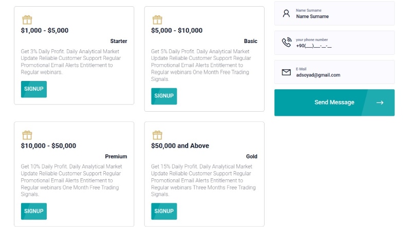Image resolution: width=411 pixels, height=227 pixels.
Task: Click the $5,000 - $10,000 plan heading
Action: [177, 30]
